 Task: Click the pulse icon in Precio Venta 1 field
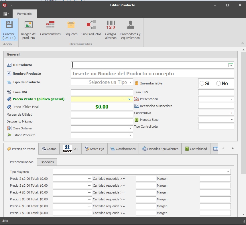click(x=130, y=99)
